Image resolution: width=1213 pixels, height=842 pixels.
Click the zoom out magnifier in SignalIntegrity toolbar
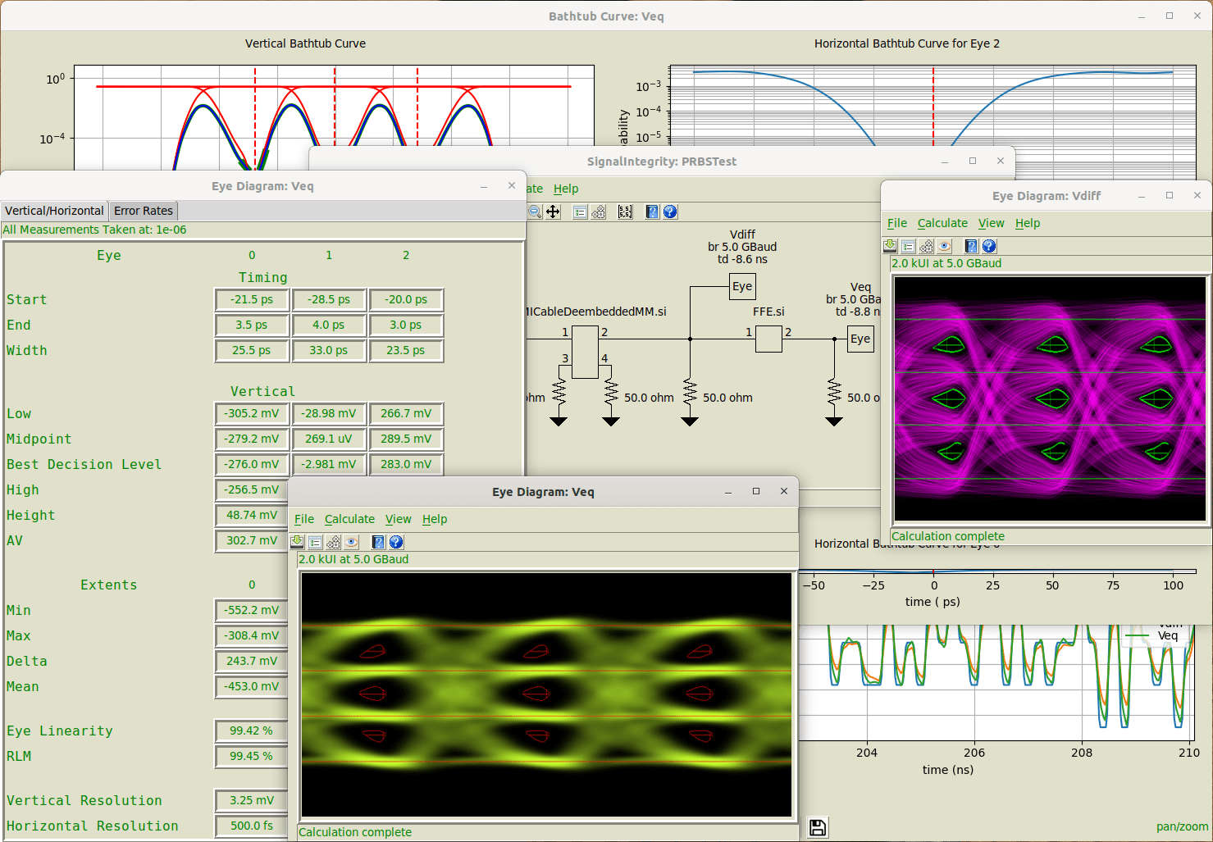(535, 212)
